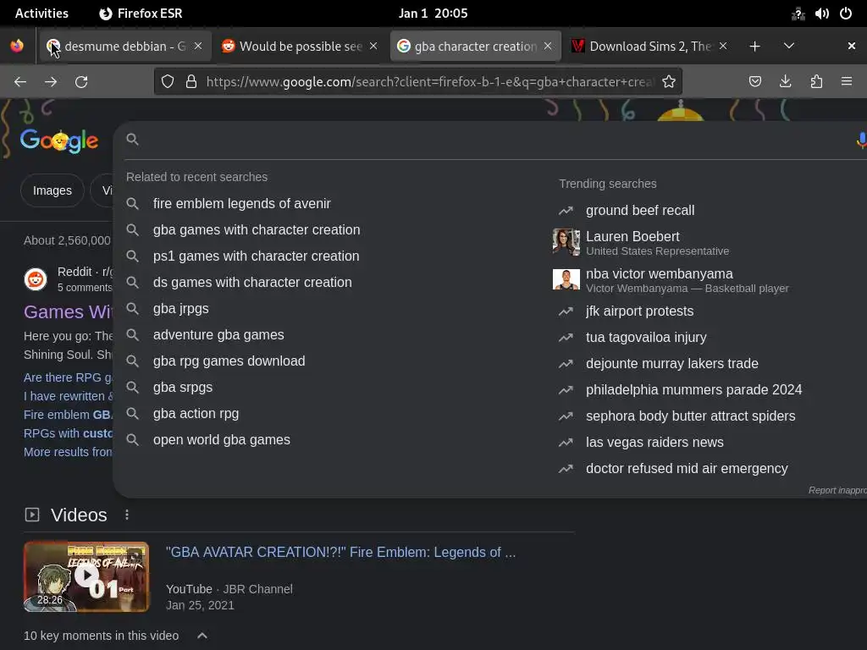Open volume speaker icon in system tray
The image size is (867, 650).
pyautogui.click(x=821, y=14)
